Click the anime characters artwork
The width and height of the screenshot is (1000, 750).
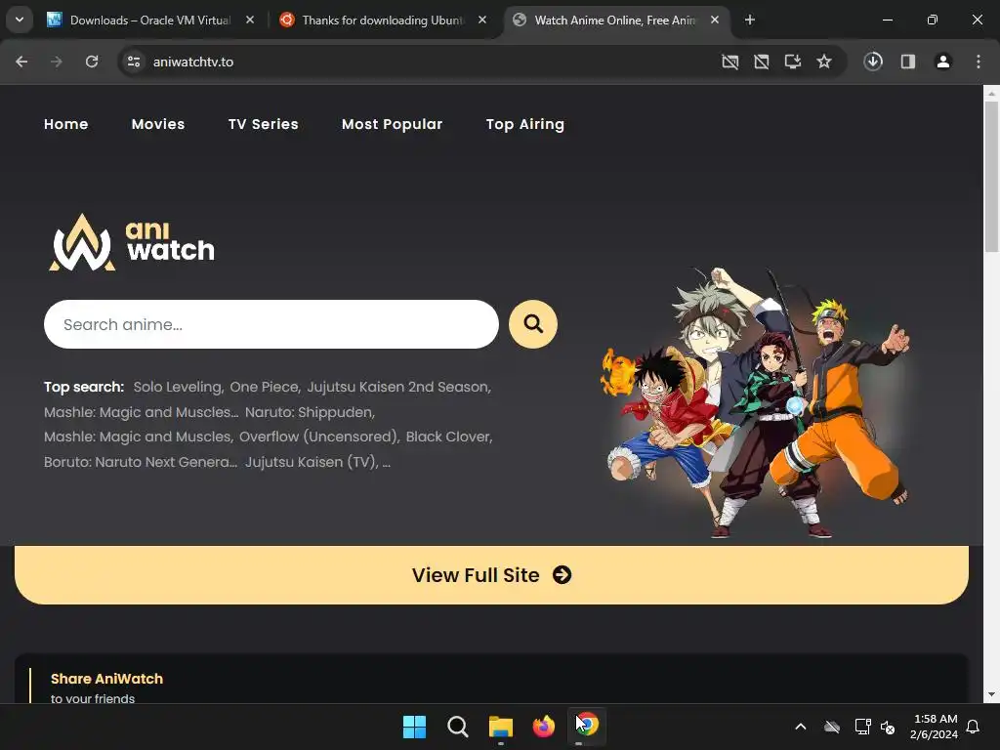tap(755, 403)
